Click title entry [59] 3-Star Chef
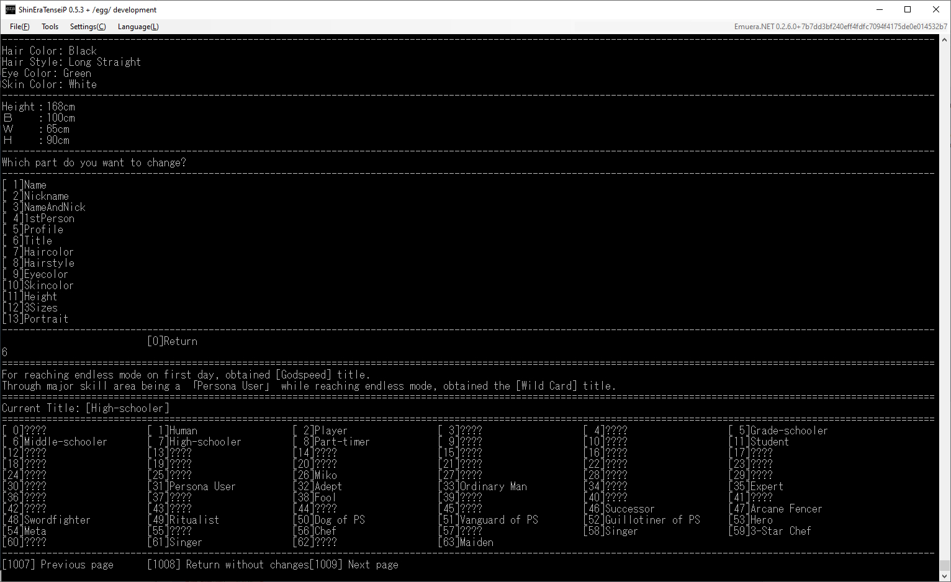The image size is (951, 582). 770,531
